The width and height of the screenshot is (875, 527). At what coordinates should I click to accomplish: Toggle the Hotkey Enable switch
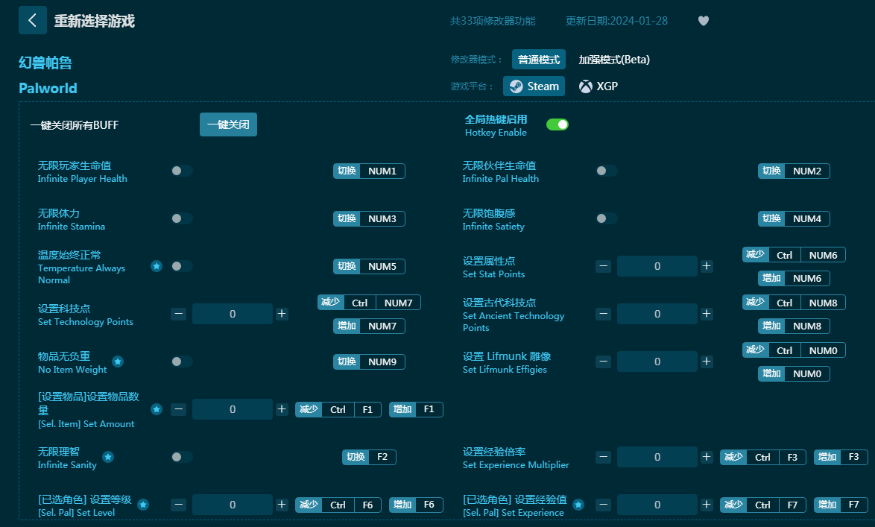(x=557, y=124)
